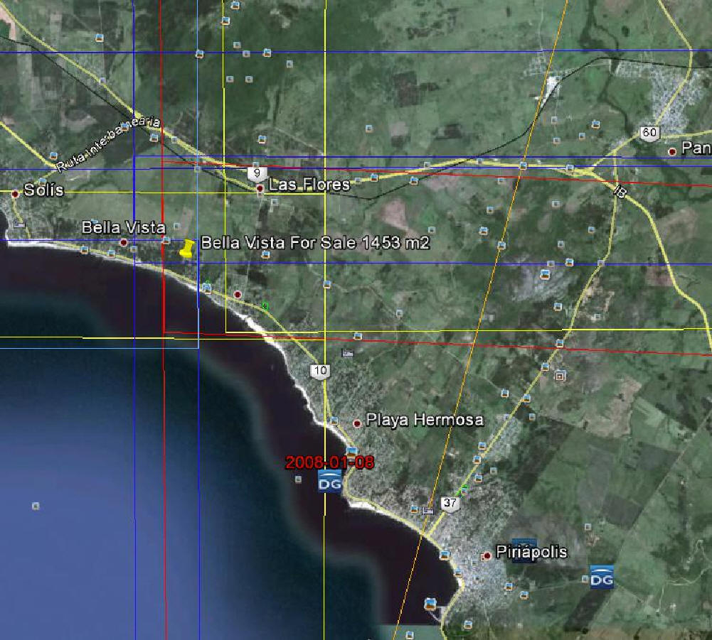Image resolution: width=712 pixels, height=640 pixels.
Task: Open the hotel bed icon left of Route 37 shield
Action: [427, 511]
